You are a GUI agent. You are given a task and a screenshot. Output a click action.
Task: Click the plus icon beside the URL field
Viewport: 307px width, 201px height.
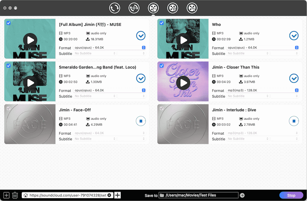117,195
